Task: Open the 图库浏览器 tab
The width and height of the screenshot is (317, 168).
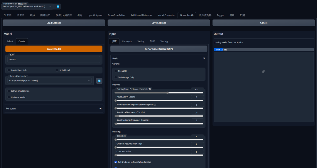Action: [205, 15]
